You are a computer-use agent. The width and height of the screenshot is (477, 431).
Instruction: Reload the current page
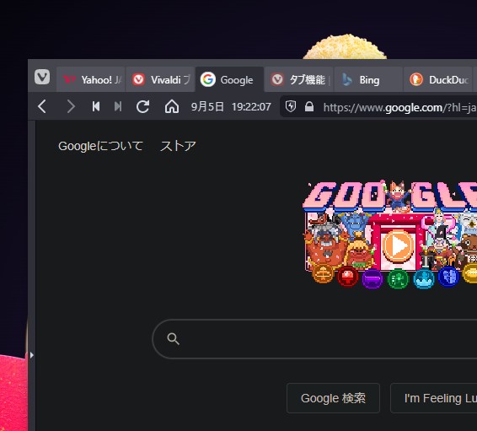[x=142, y=106]
